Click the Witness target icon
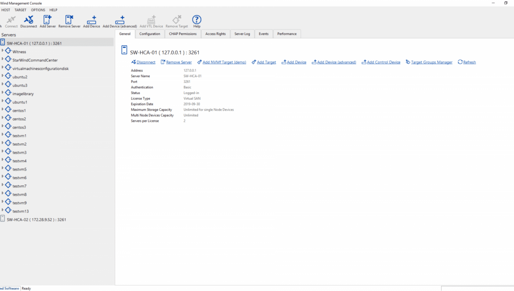The height and width of the screenshot is (291, 514). tap(8, 51)
